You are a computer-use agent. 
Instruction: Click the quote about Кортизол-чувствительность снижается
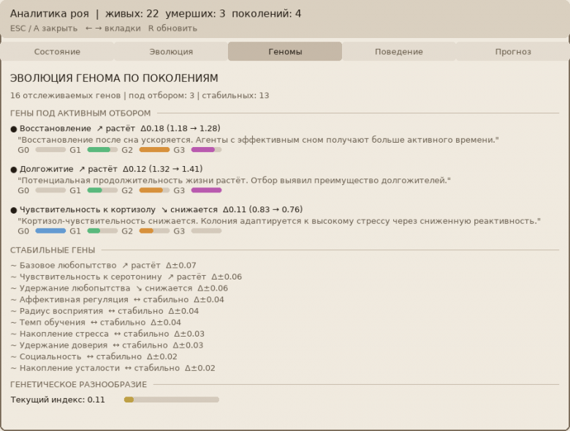tap(279, 221)
